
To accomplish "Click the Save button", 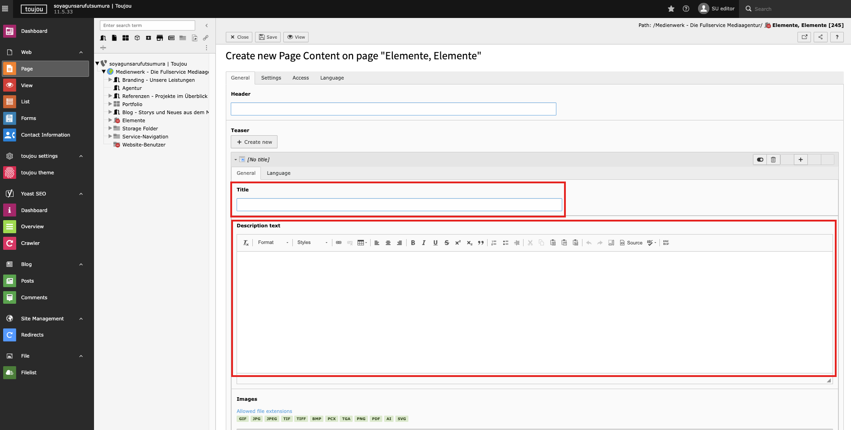I will 268,37.
